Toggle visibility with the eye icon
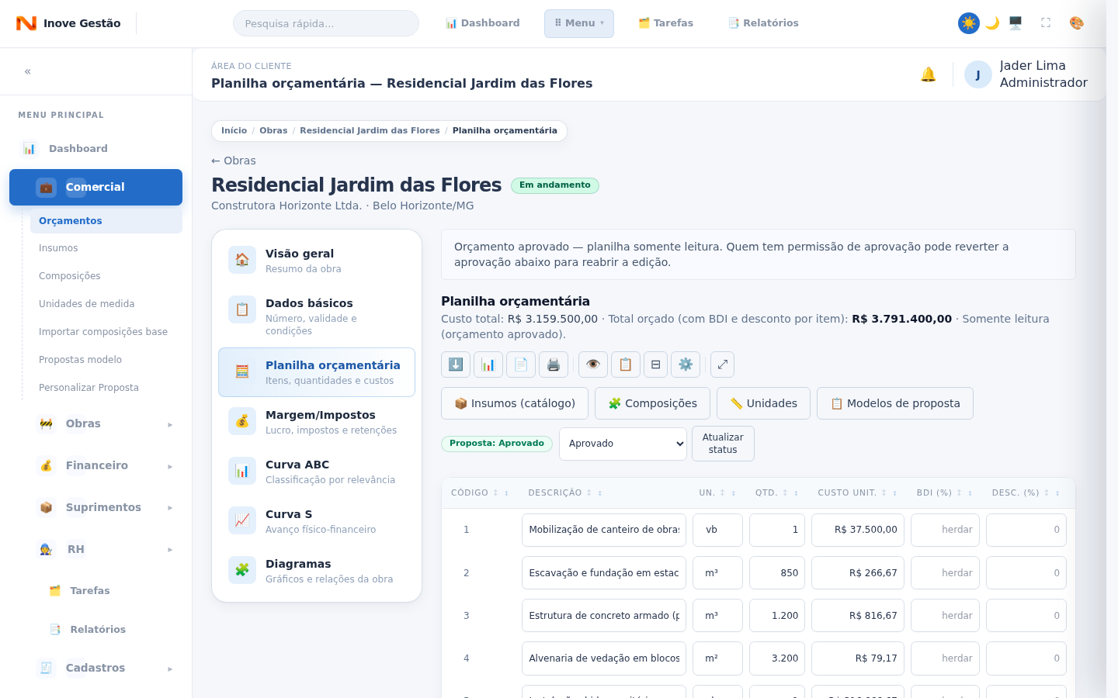1118x698 pixels. 593,365
